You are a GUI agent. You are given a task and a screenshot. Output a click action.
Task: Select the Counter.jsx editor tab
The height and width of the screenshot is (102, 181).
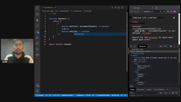point(49,8)
